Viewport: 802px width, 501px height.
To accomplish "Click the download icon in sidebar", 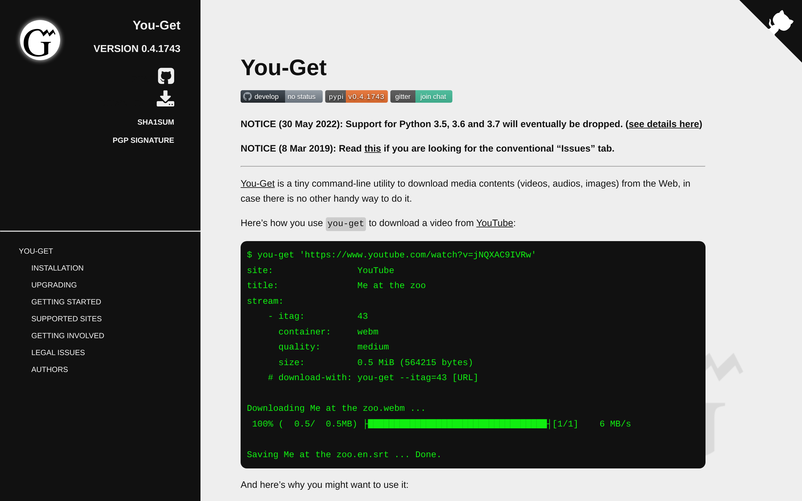I will pyautogui.click(x=165, y=98).
